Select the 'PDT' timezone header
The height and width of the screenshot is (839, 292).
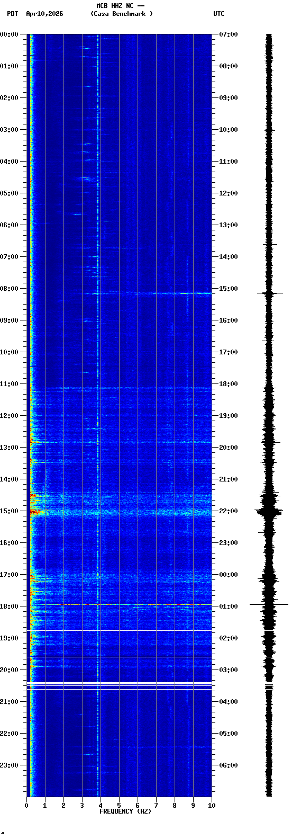point(13,14)
